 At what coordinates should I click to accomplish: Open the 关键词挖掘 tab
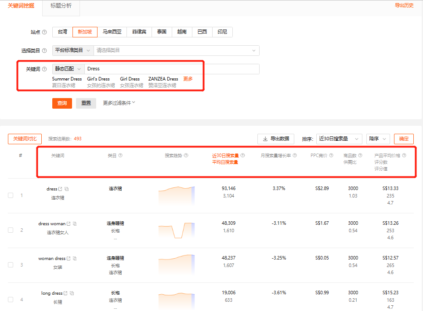click(21, 6)
